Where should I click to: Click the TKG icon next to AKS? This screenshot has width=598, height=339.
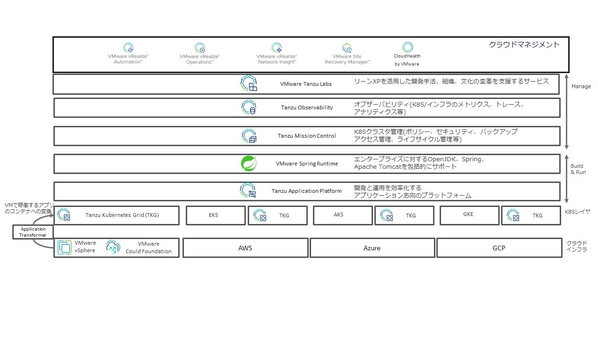[x=387, y=215]
